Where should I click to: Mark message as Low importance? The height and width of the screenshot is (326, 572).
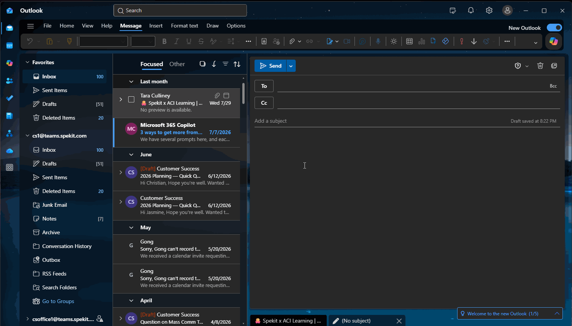point(474,41)
